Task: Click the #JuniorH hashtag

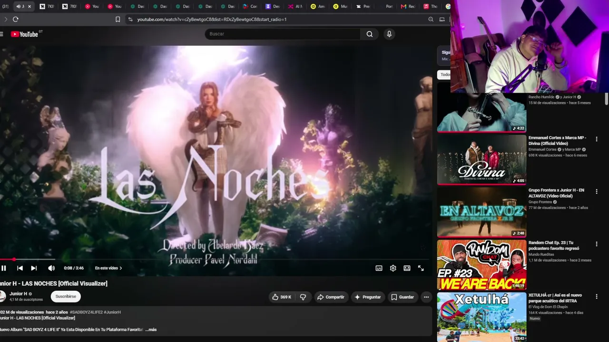Action: click(x=112, y=312)
